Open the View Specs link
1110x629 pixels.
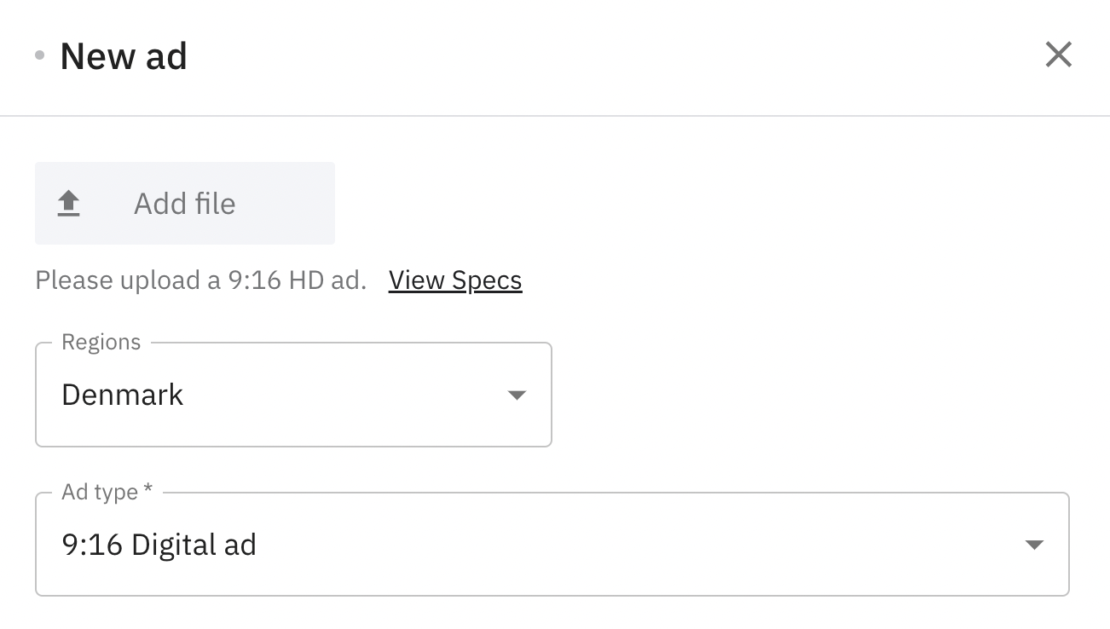coord(455,280)
